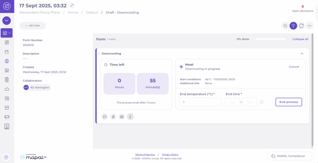318x163 pixels.
Task: Add a comment via speech bubble icon
Action: click(x=105, y=117)
